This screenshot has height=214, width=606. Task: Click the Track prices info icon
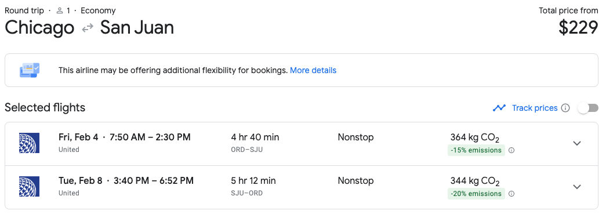coord(565,108)
